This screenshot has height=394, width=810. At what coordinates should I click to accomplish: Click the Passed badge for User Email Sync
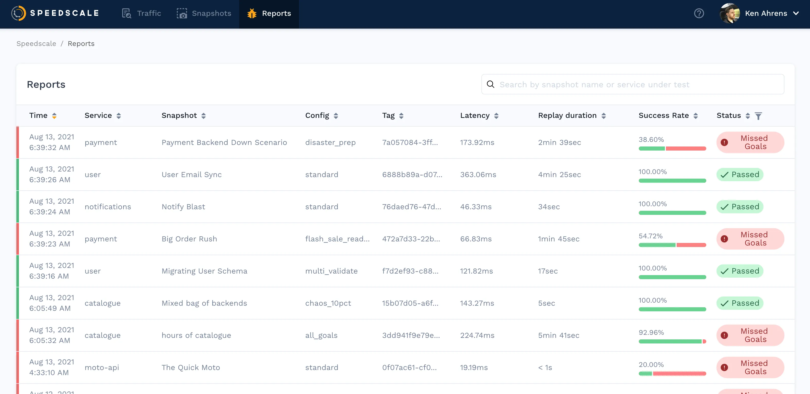740,175
